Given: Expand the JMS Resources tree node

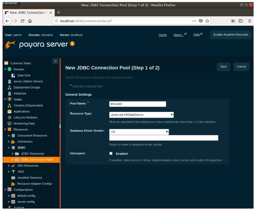Looking at the screenshot, I should coord(9,166).
